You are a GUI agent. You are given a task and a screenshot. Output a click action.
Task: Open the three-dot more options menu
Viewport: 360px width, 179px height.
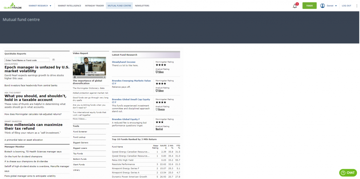pos(356,6)
